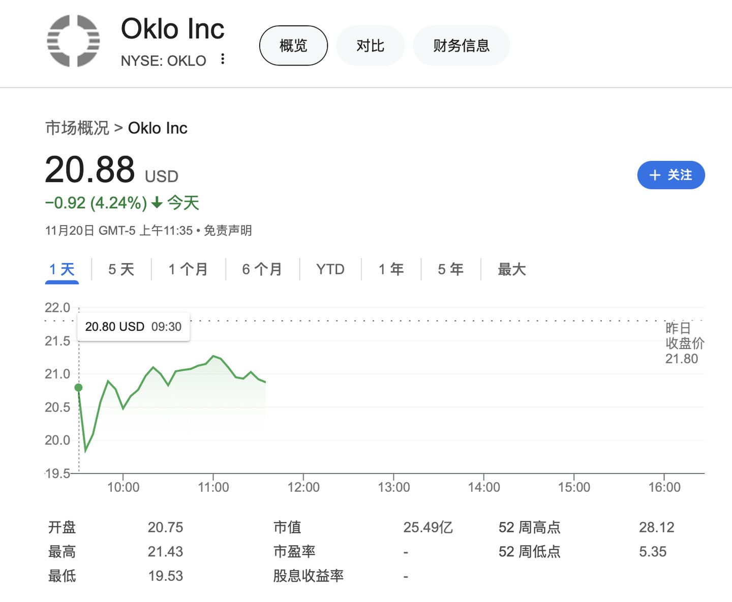Select the 1 年 chart range
The width and height of the screenshot is (732, 602).
coord(391,269)
